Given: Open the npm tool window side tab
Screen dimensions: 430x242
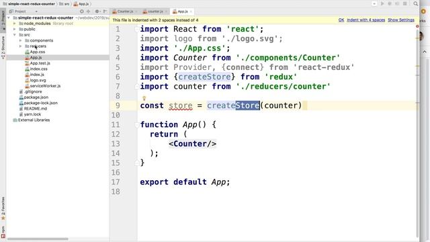Looking at the screenshot, I should pyautogui.click(x=3, y=231).
